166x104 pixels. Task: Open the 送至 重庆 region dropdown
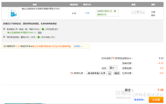click(x=113, y=68)
